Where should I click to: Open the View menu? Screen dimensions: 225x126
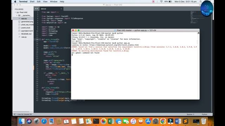click(x=45, y=1)
